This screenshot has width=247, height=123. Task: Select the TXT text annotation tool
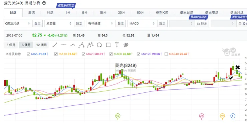tap(117, 45)
